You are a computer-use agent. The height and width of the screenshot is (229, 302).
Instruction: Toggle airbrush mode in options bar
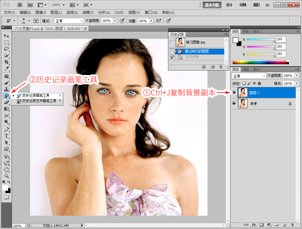pyautogui.click(x=159, y=21)
